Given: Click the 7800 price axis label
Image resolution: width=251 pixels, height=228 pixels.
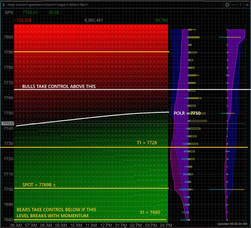Looking at the screenshot, I should [x=8, y=37].
